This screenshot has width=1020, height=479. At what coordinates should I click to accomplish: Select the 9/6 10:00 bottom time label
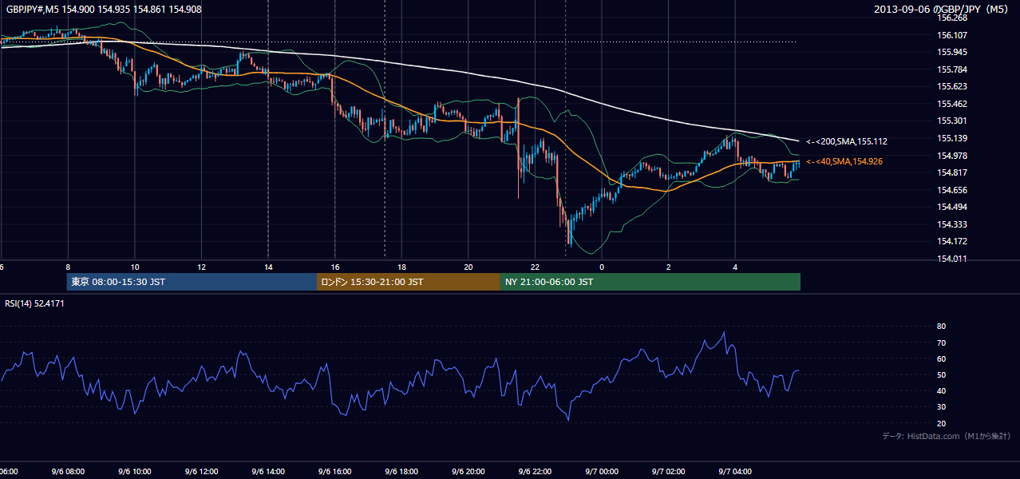coord(135,472)
